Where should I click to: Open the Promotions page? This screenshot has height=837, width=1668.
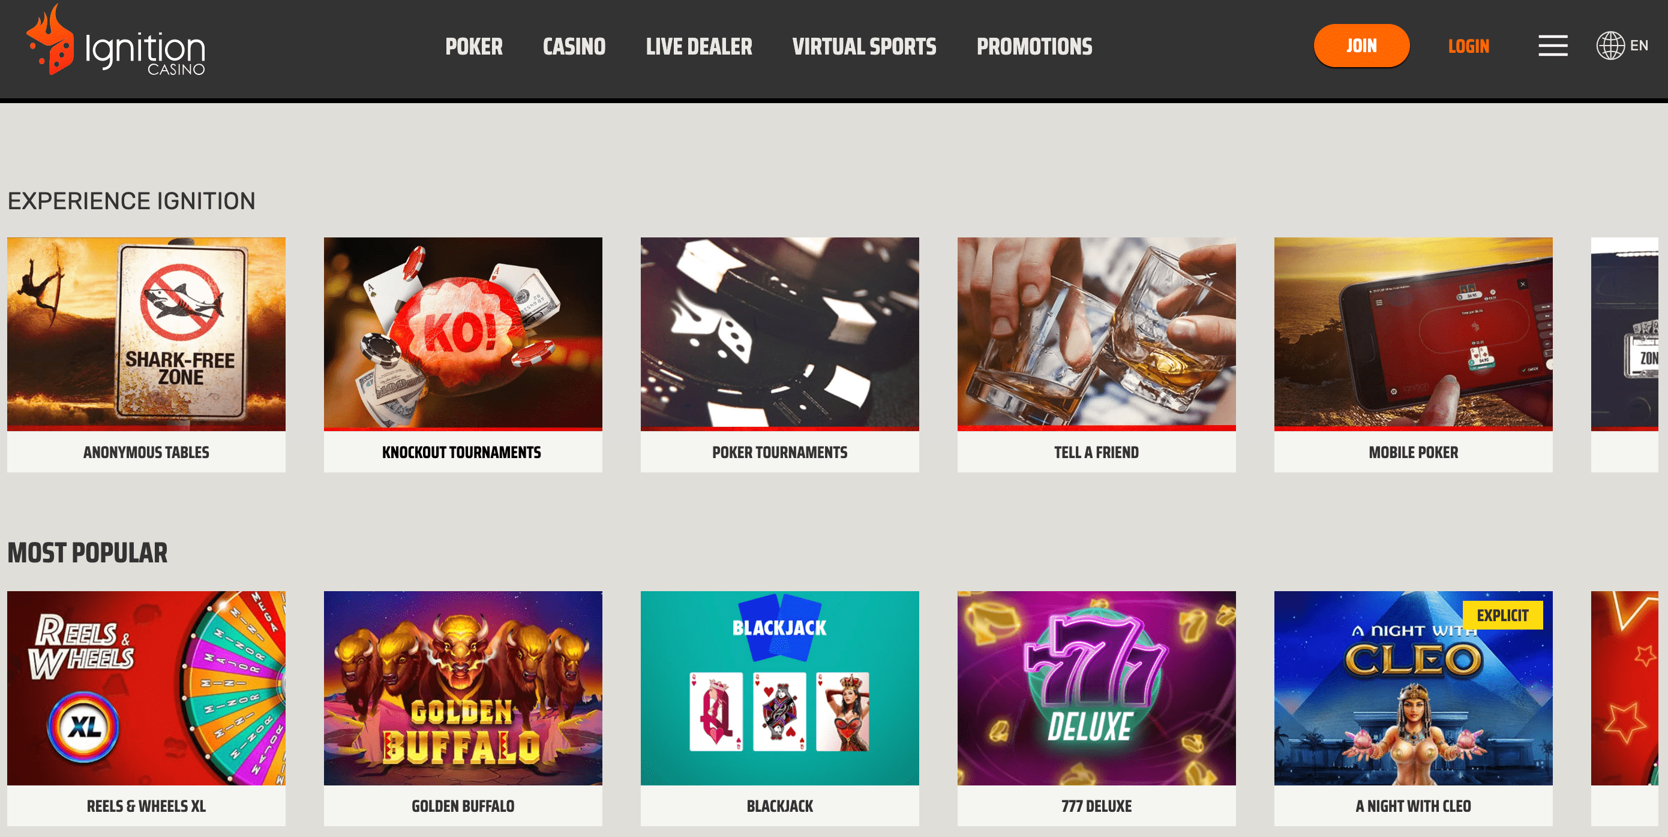pyautogui.click(x=1034, y=47)
